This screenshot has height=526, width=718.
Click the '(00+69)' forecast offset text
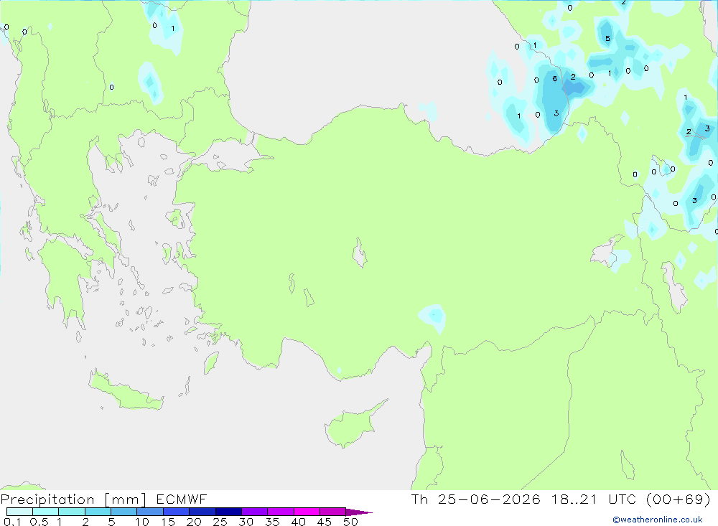[679, 499]
